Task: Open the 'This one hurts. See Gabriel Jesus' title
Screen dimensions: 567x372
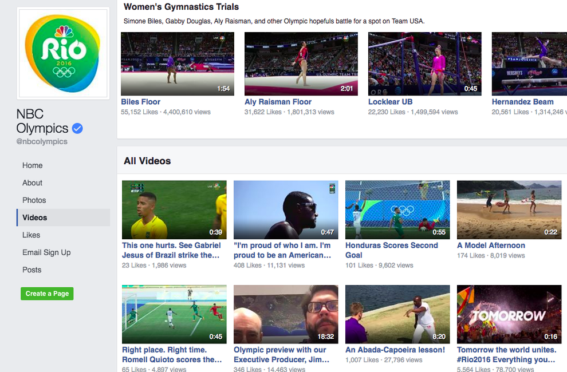Action: tap(171, 250)
